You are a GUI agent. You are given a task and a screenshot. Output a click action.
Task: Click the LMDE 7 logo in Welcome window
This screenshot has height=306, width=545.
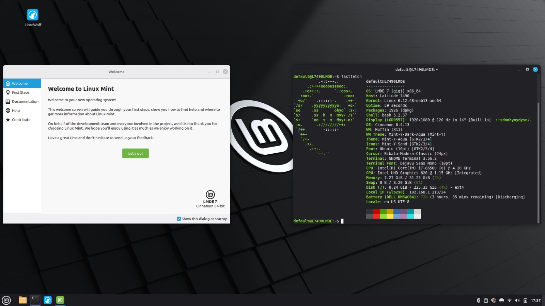210,194
